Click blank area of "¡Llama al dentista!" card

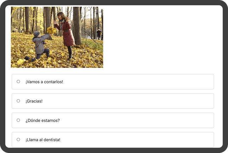point(141,140)
